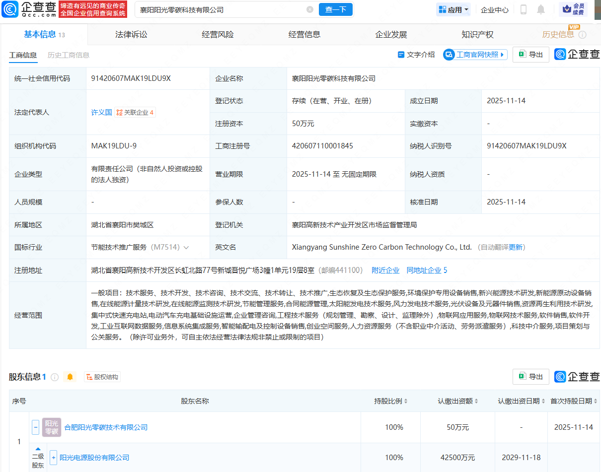This screenshot has height=472, width=601.
Task: Open the notification bell in top bar
Action: [x=541, y=9]
